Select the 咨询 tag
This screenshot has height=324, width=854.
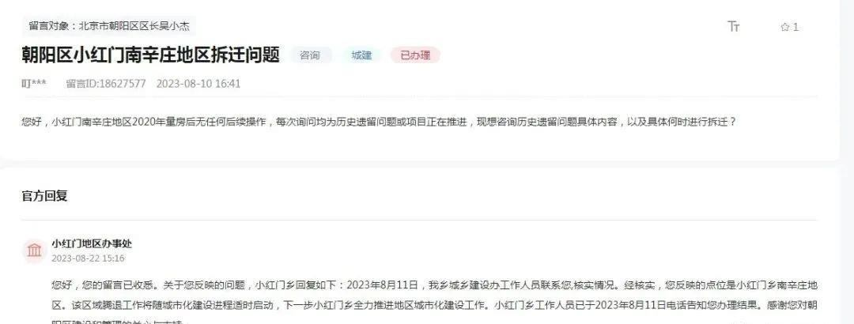(310, 55)
